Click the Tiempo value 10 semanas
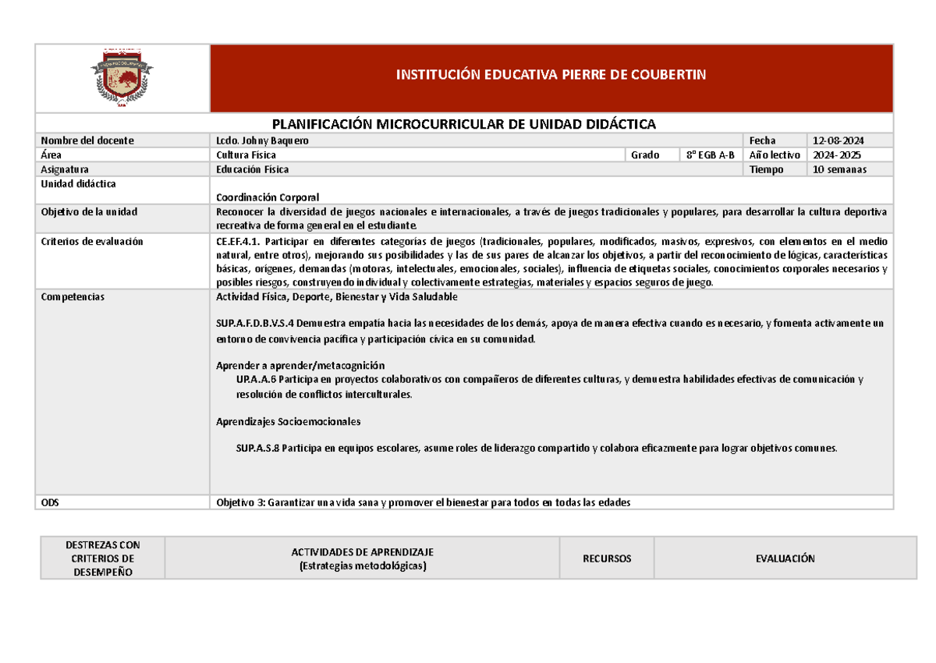The width and height of the screenshot is (936, 663). point(837,168)
